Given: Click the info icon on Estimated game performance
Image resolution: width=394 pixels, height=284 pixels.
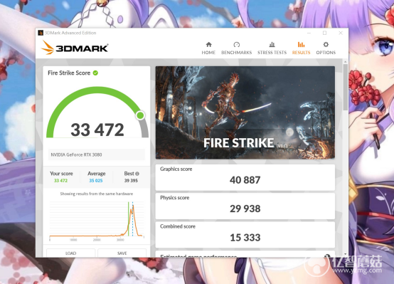Looking at the screenshot, I should (326, 256).
